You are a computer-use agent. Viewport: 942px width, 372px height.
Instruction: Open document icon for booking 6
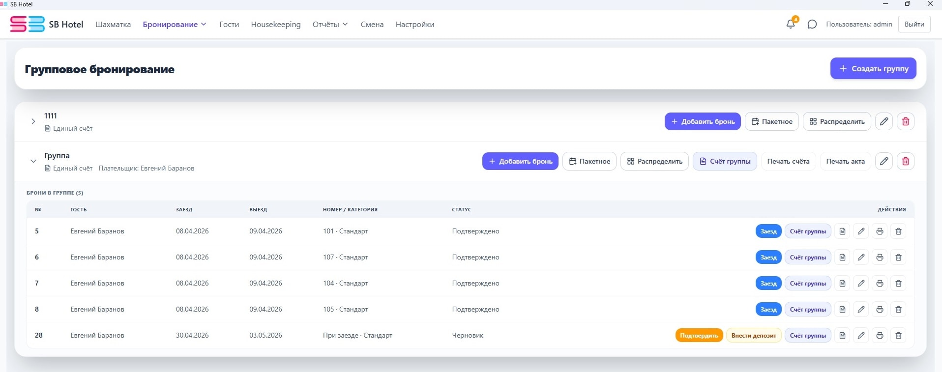tap(842, 257)
